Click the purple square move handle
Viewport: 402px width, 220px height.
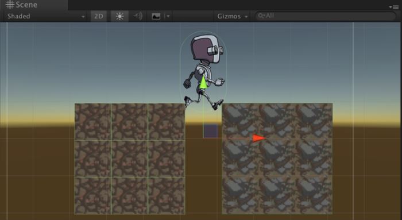[211, 131]
